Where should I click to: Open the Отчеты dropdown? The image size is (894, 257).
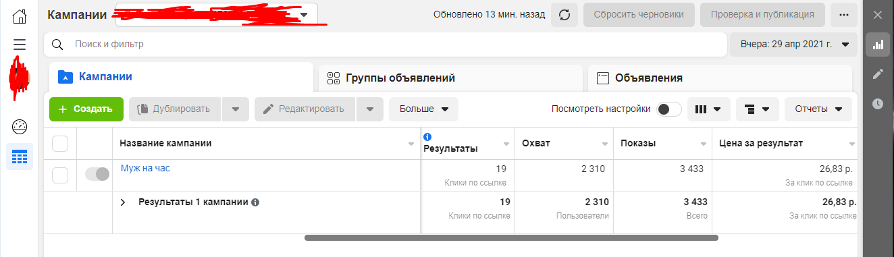pos(818,109)
